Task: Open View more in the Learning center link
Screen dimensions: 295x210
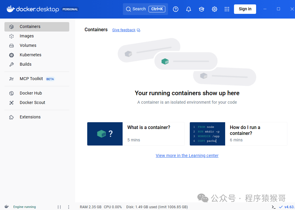Action: point(187,156)
